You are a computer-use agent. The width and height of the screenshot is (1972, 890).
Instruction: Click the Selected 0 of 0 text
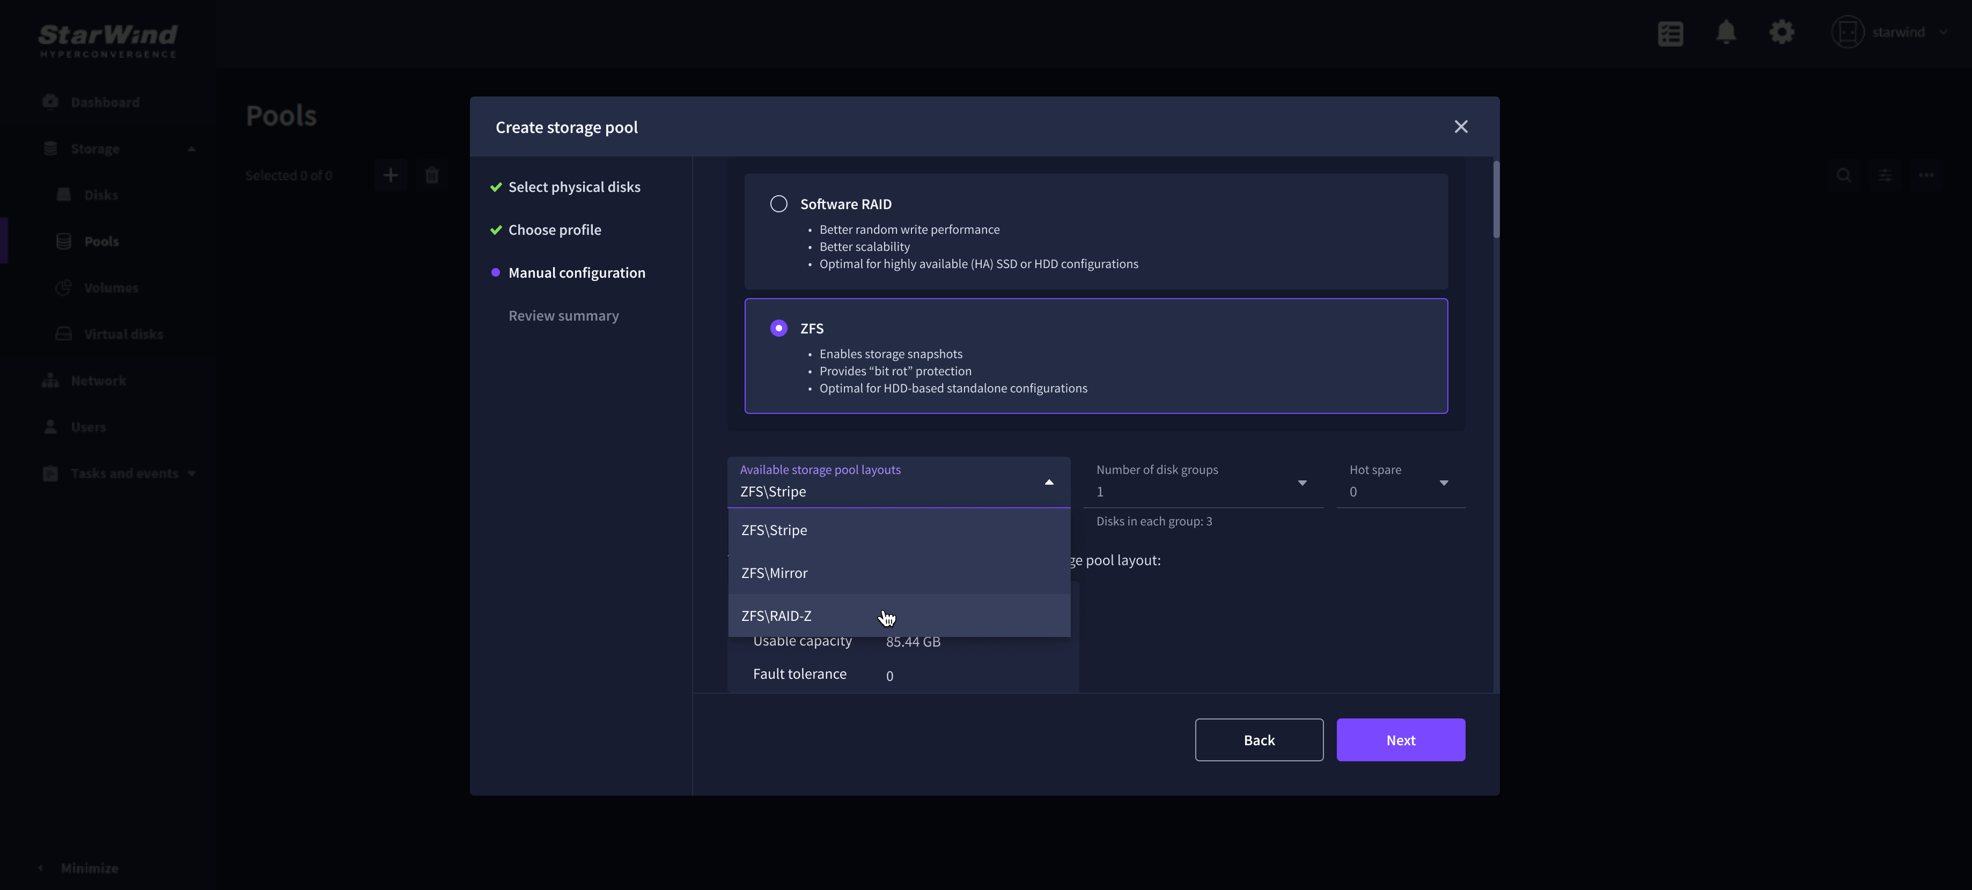tap(289, 175)
